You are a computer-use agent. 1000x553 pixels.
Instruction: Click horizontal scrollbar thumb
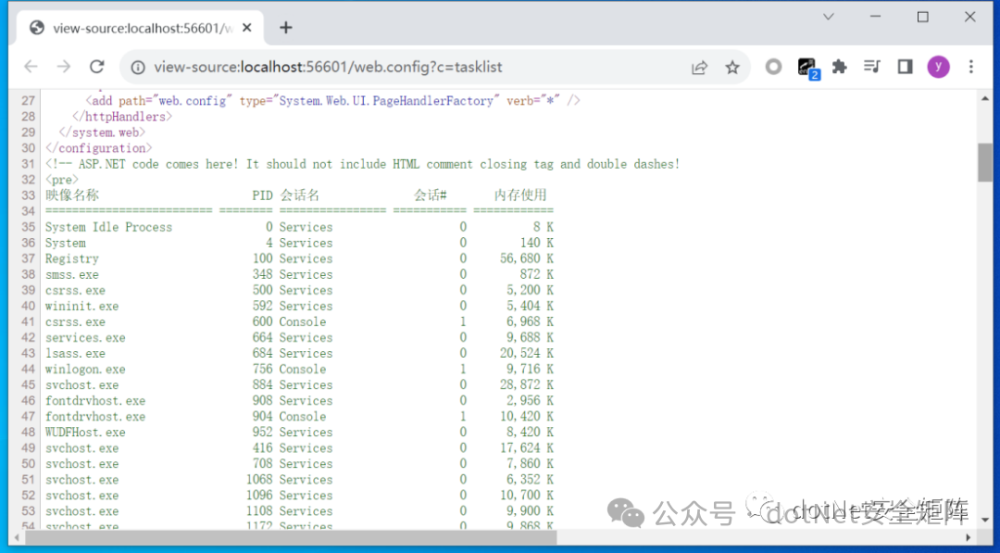click(291, 537)
